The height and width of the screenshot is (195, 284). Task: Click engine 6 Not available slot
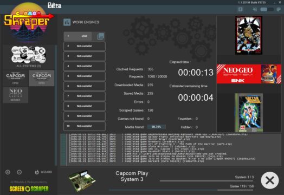point(85,86)
